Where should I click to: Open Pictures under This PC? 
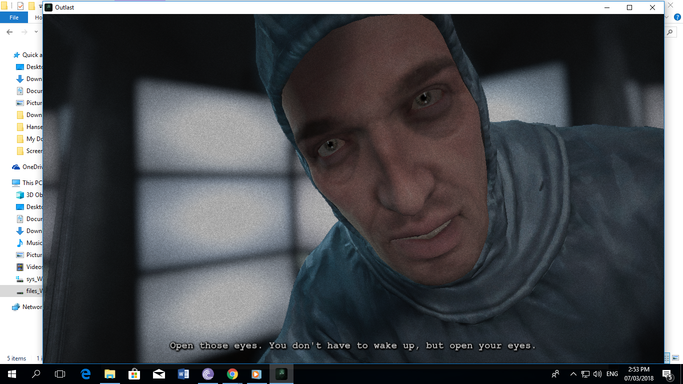point(29,255)
